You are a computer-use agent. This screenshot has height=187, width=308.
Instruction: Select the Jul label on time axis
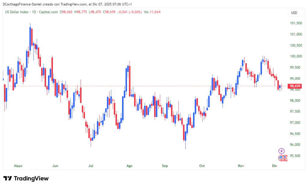(91, 166)
